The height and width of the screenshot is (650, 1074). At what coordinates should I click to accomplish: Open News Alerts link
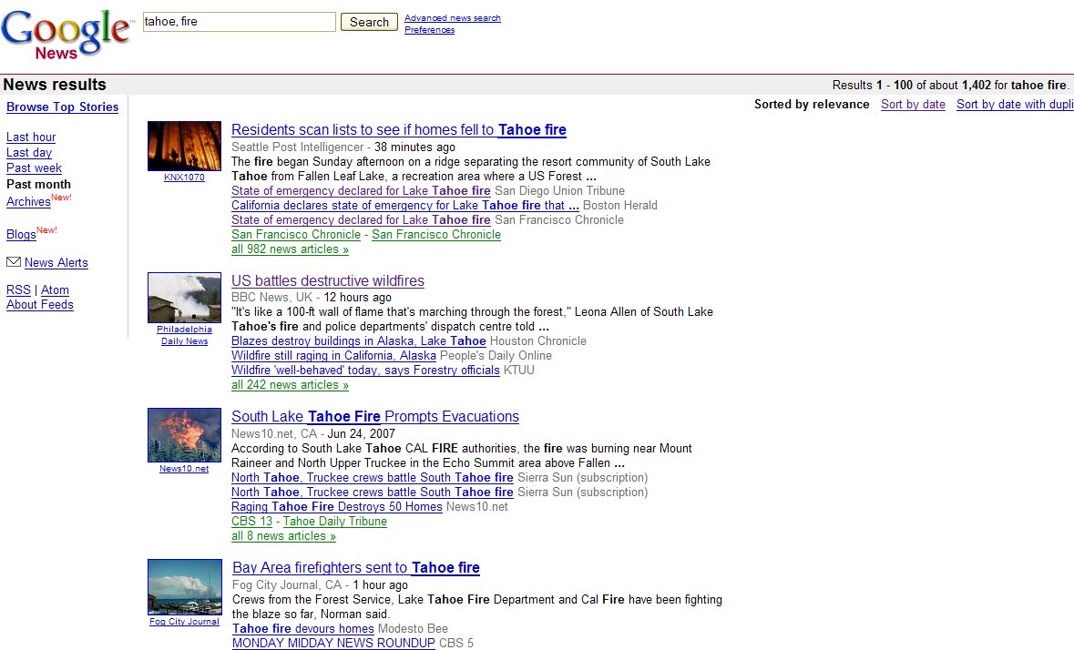click(x=56, y=263)
